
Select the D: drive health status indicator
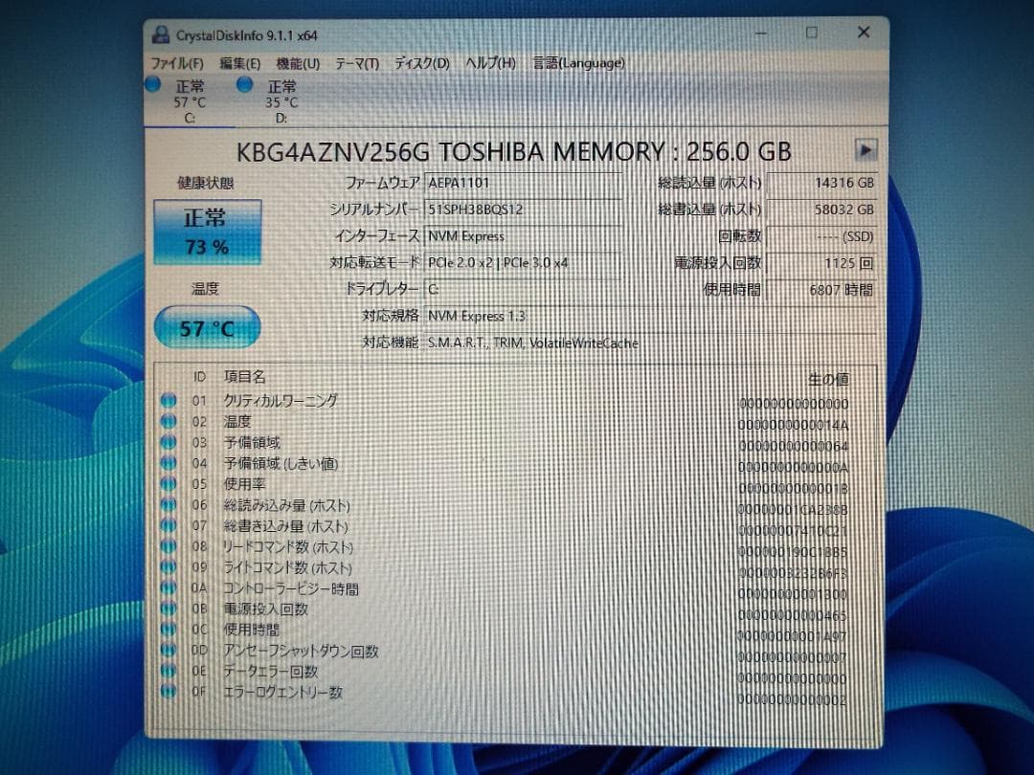tap(244, 85)
